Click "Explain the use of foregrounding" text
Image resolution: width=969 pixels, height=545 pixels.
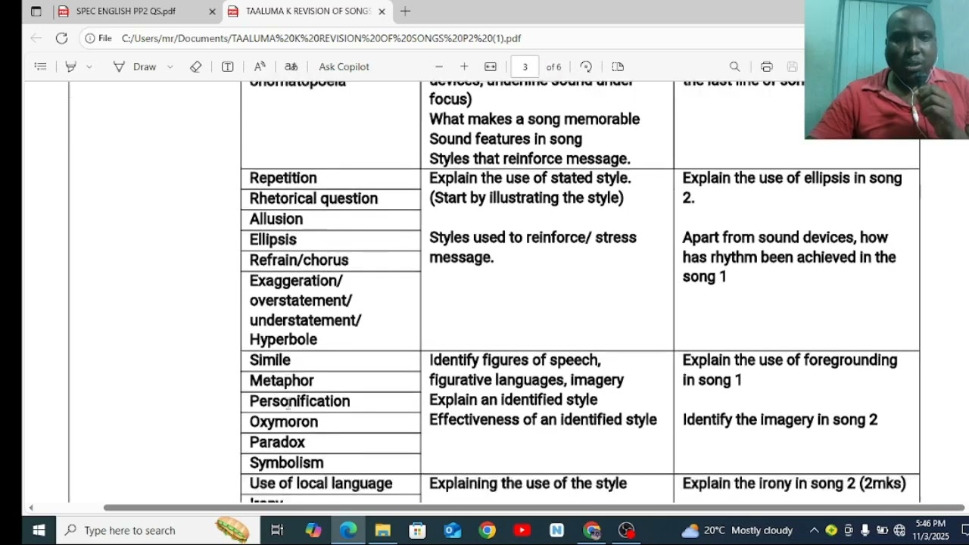pyautogui.click(x=790, y=360)
